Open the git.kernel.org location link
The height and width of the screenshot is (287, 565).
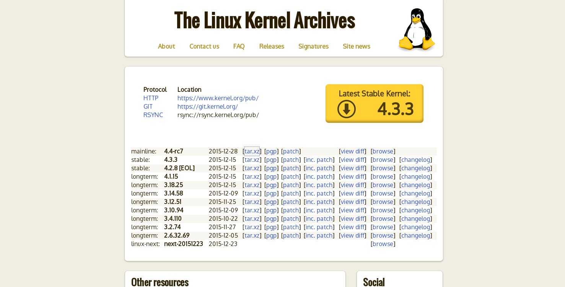coord(207,106)
